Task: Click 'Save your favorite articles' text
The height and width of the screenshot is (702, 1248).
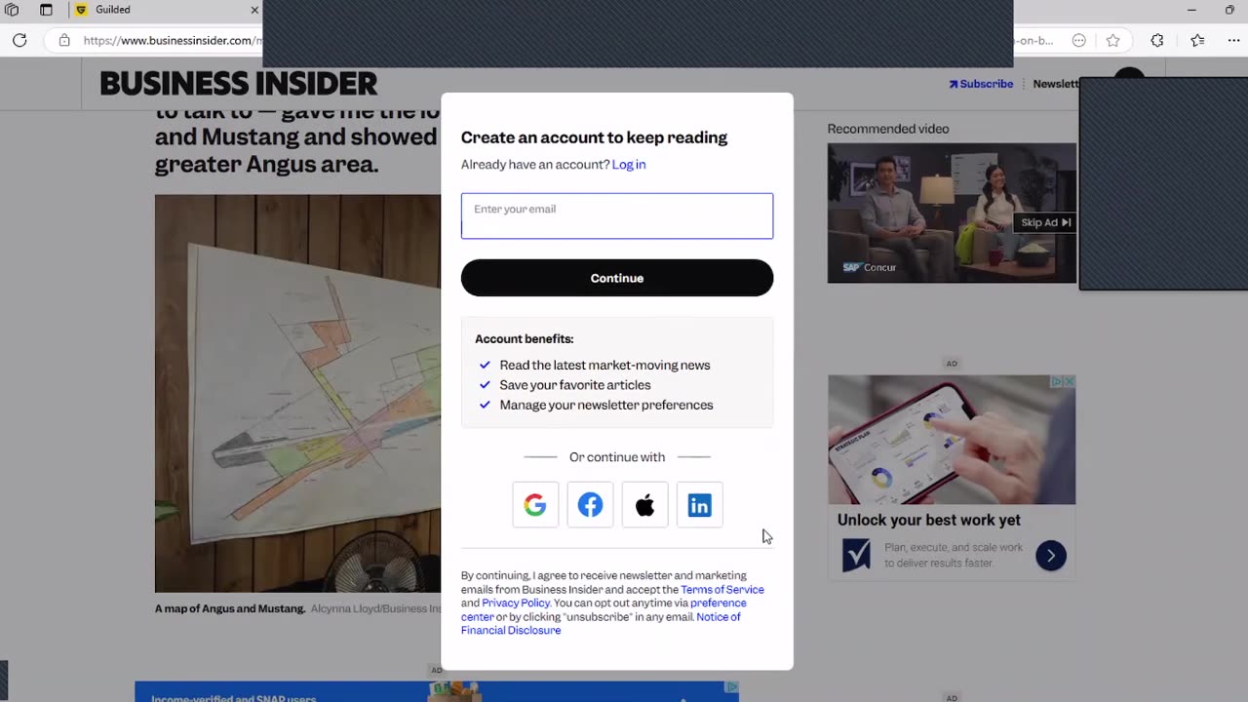Action: pyautogui.click(x=575, y=385)
